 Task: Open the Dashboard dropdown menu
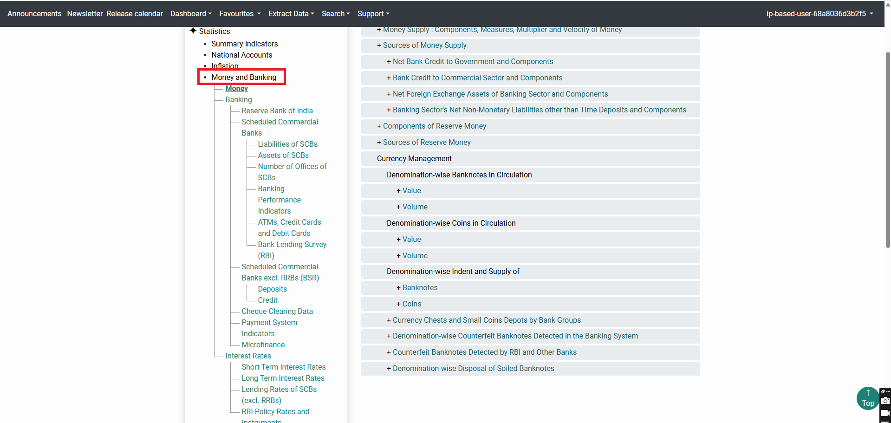point(190,14)
